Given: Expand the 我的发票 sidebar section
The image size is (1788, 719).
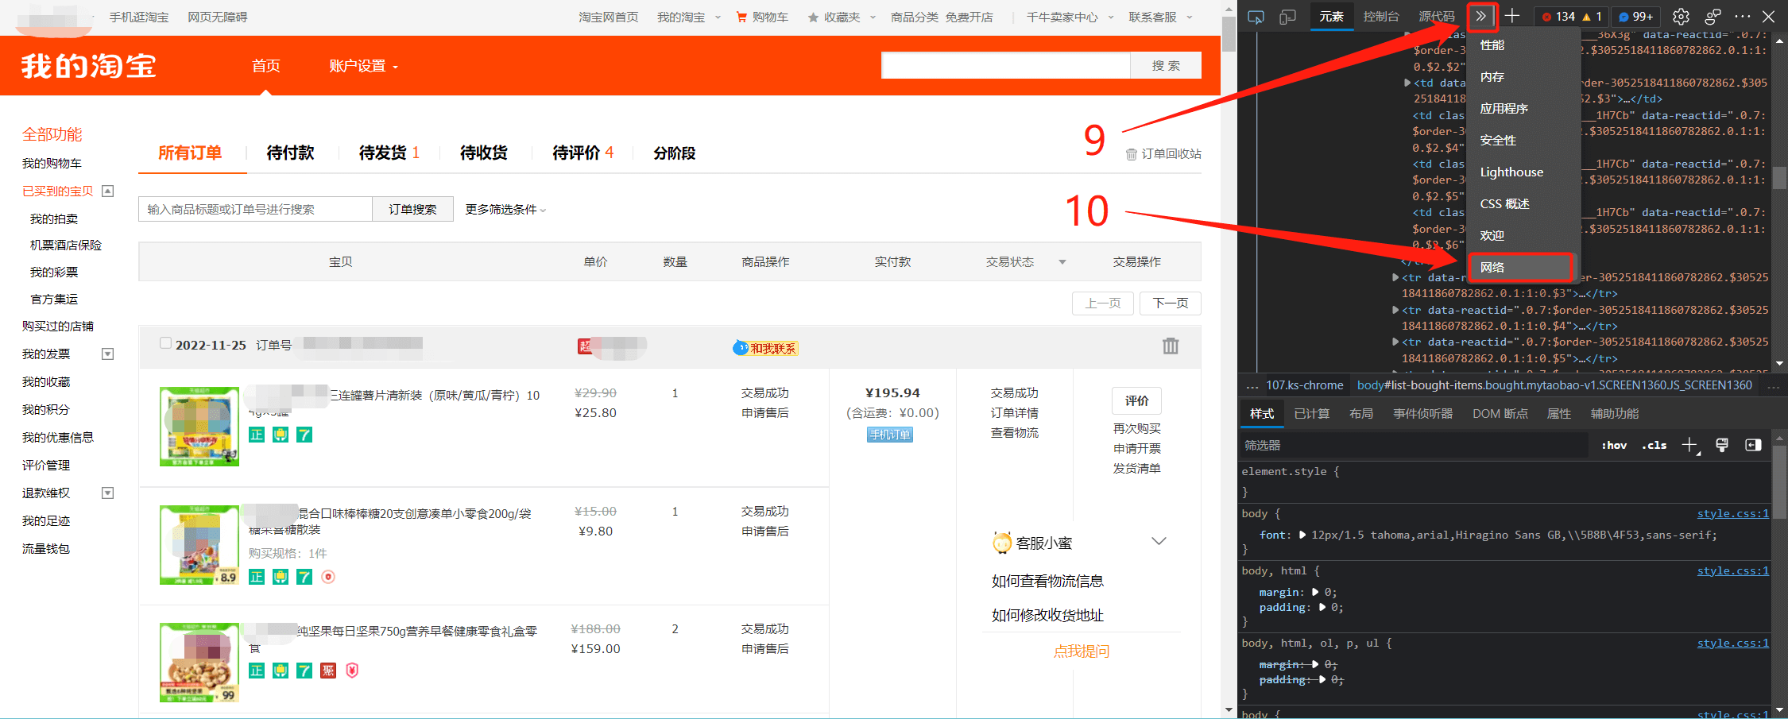Looking at the screenshot, I should (x=108, y=354).
